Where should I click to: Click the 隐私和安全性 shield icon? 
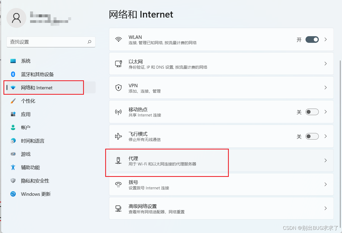pos(13,181)
